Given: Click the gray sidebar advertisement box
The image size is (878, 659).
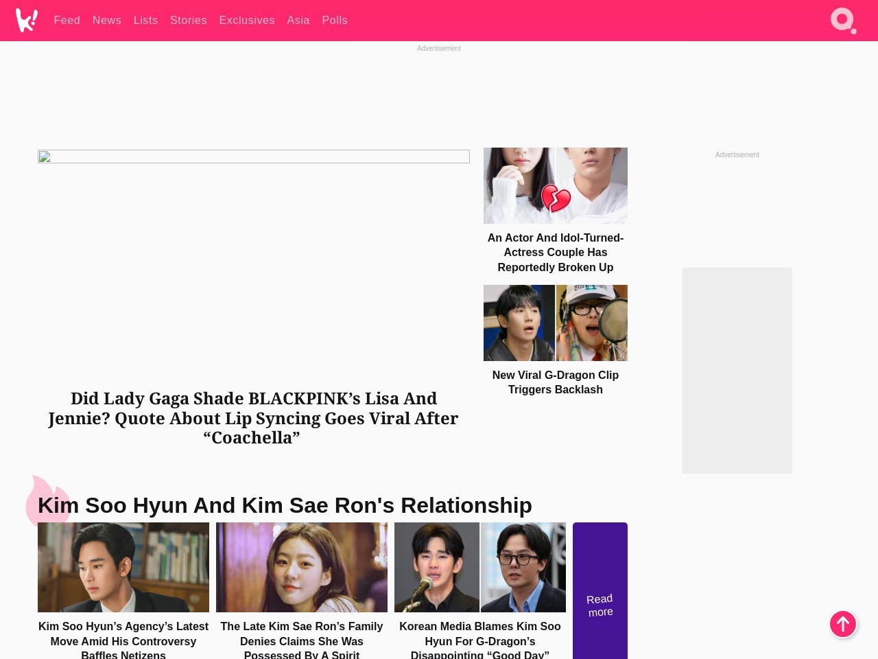Looking at the screenshot, I should pyautogui.click(x=737, y=371).
